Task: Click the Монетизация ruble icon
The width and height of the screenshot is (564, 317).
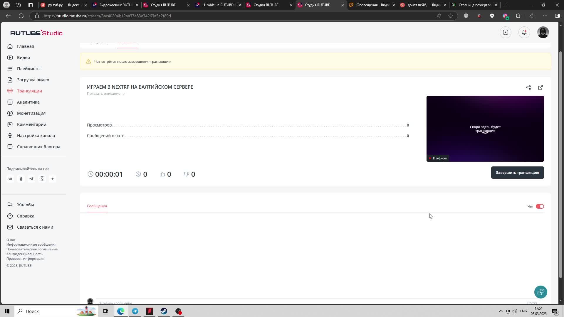Action: (x=10, y=113)
